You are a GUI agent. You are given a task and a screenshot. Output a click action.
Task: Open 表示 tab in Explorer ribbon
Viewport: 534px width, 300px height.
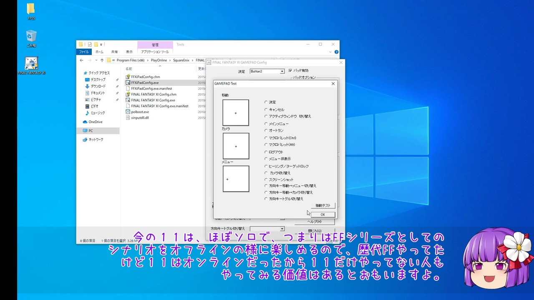click(x=129, y=52)
